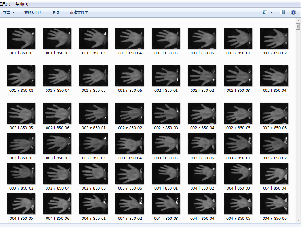
Task: Select thumbnail 001_l_850_05
Action: [x=166, y=39]
